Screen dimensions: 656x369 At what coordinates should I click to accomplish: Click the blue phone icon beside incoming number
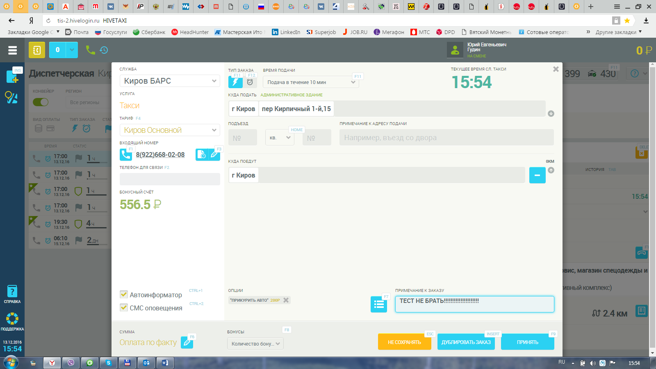click(x=125, y=155)
